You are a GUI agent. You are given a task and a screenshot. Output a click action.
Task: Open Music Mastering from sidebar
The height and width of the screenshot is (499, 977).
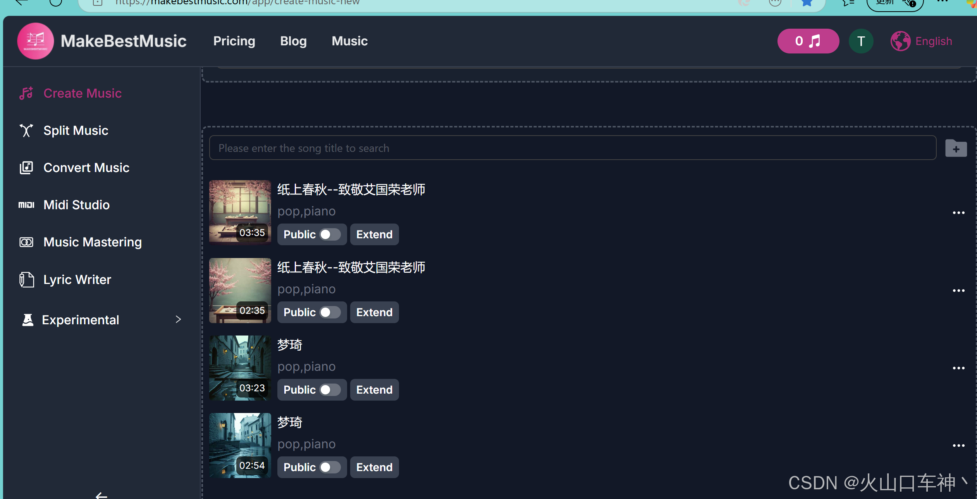[92, 242]
